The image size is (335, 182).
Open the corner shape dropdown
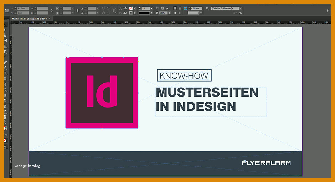[201, 13]
